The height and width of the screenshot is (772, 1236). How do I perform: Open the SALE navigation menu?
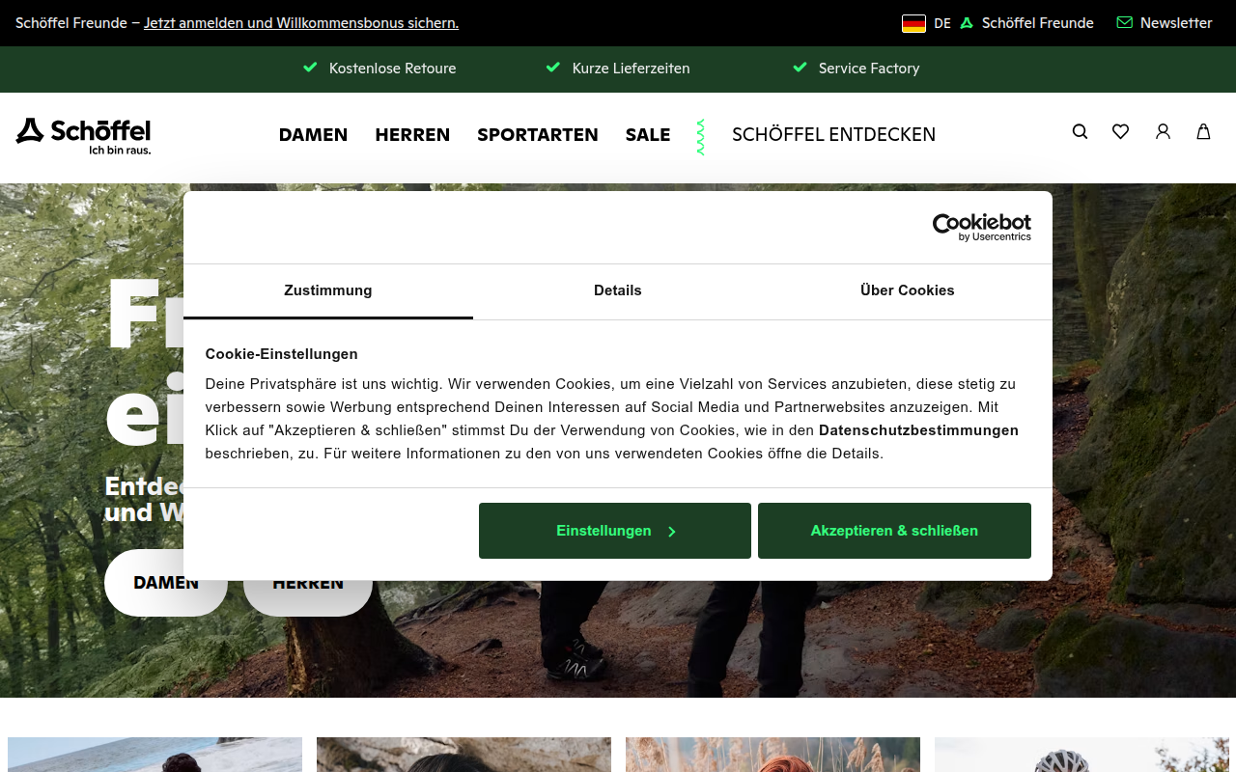[648, 135]
